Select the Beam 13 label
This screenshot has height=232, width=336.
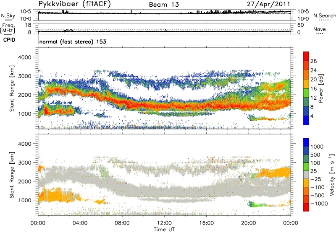pos(164,5)
